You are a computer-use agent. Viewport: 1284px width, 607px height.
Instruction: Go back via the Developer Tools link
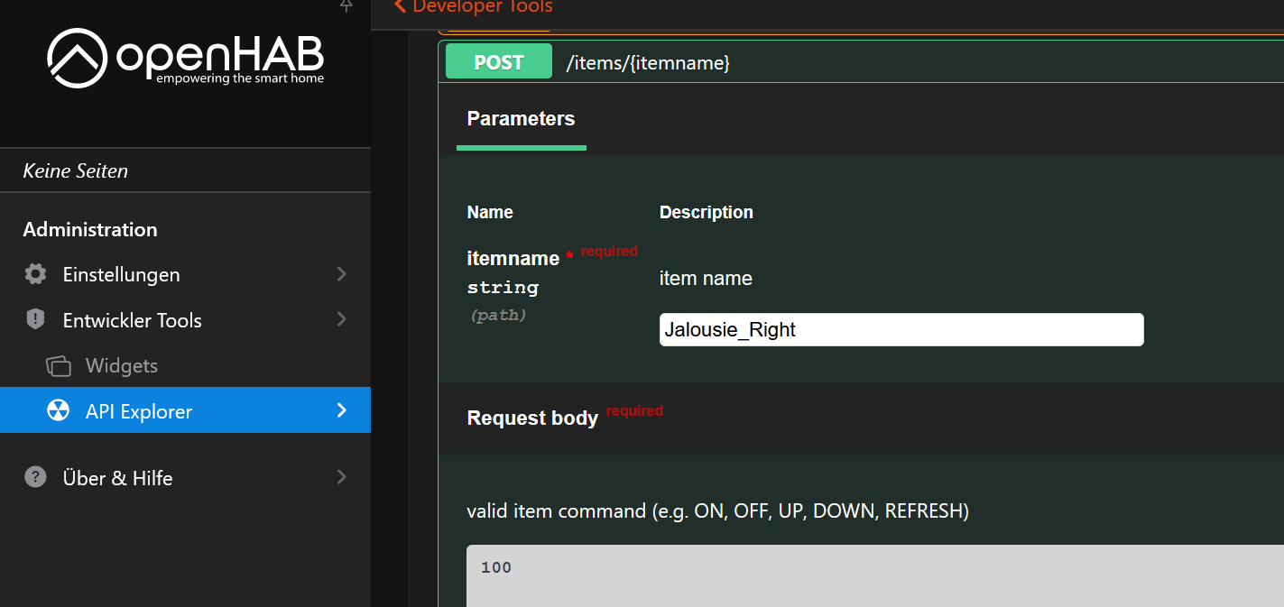[x=482, y=7]
